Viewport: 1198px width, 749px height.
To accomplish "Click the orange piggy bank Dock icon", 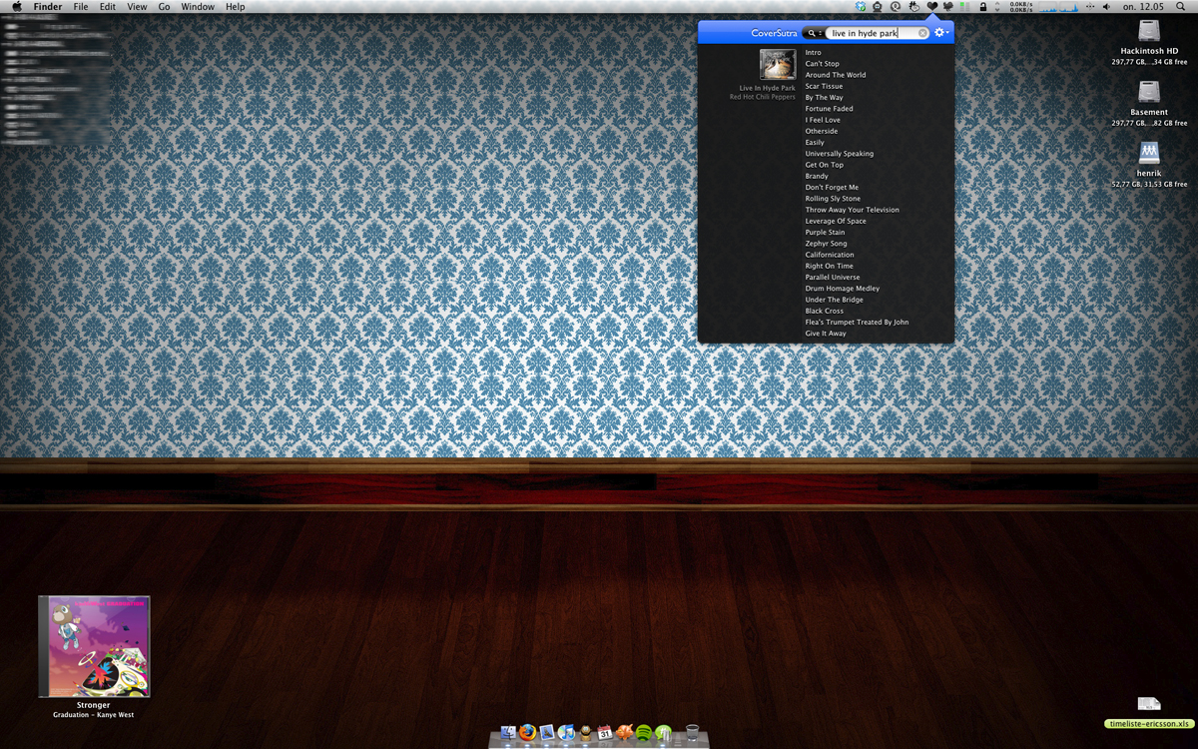I will (x=624, y=732).
